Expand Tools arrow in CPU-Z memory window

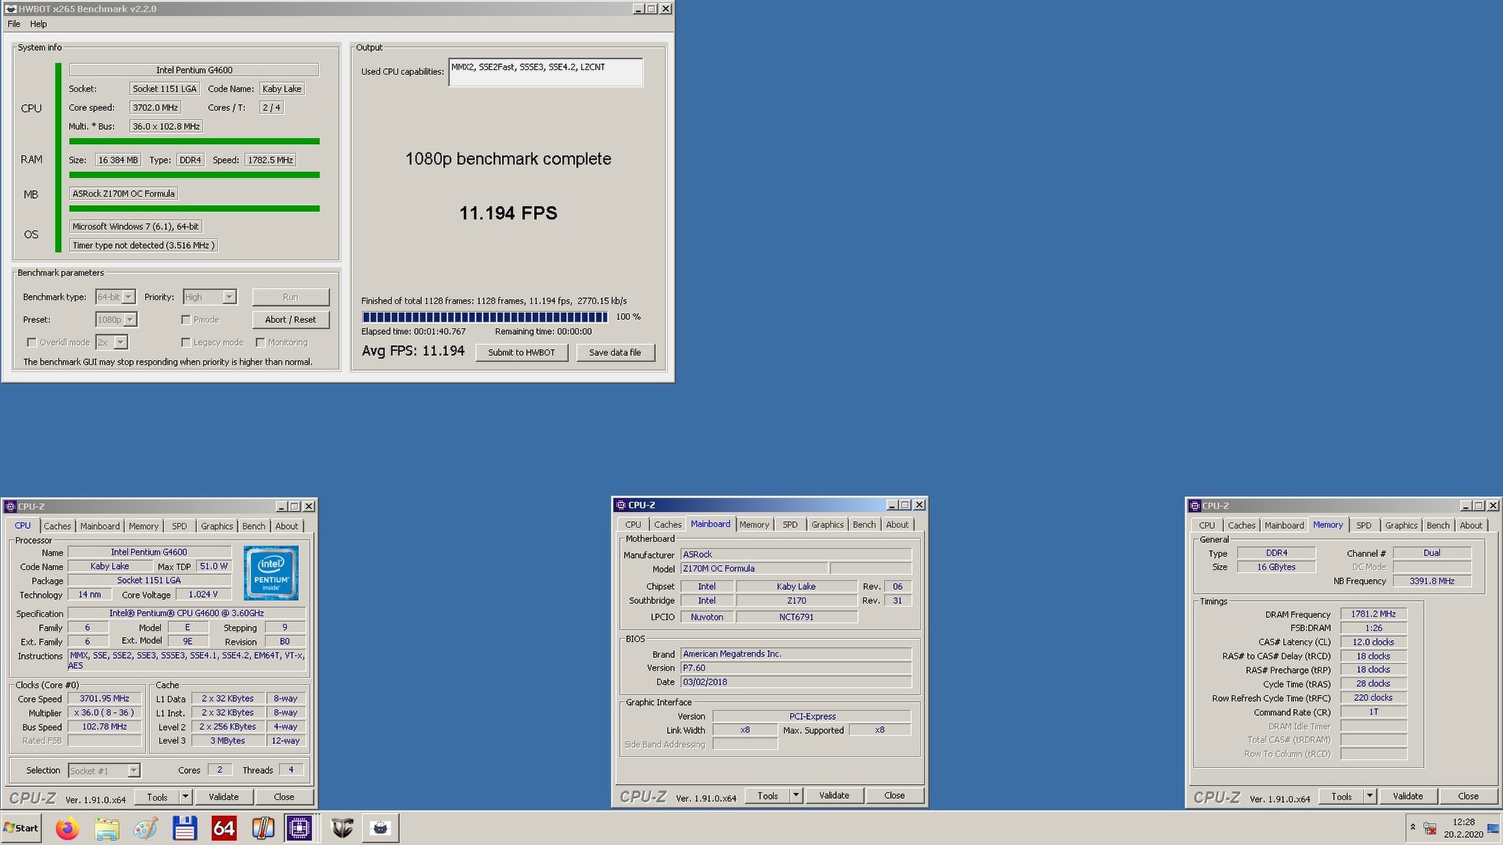(1370, 796)
